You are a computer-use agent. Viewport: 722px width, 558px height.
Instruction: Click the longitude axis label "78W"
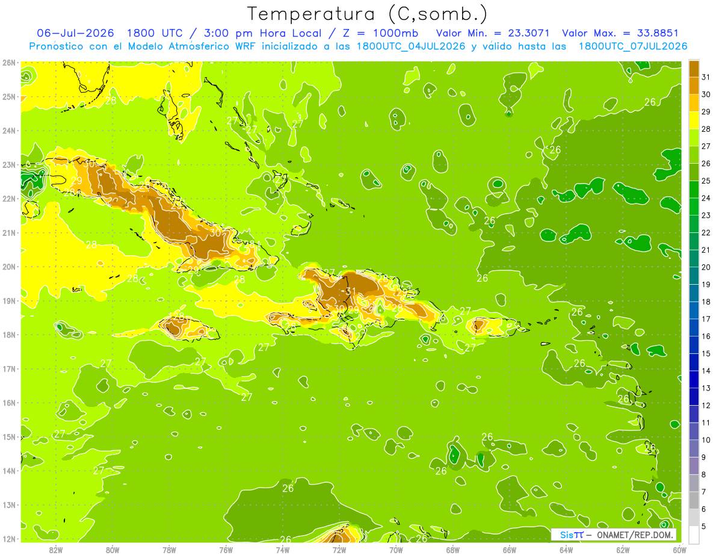tap(169, 550)
